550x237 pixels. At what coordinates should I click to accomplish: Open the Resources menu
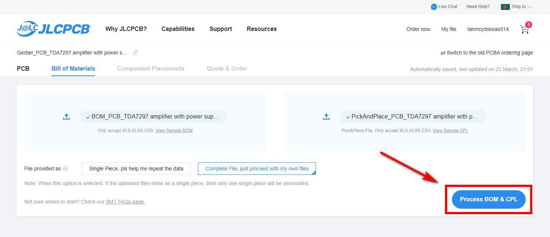tap(262, 29)
